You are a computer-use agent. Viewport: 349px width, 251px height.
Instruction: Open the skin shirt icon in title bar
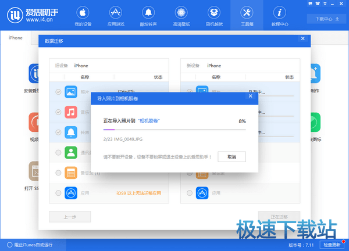(x=318, y=3)
